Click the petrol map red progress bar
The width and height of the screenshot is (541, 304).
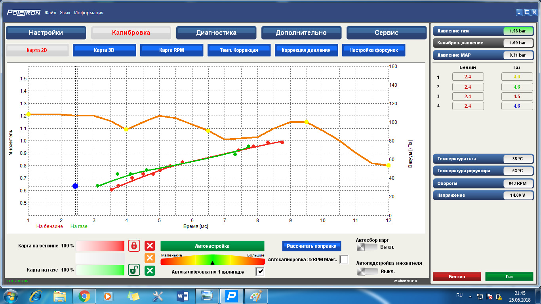point(100,246)
